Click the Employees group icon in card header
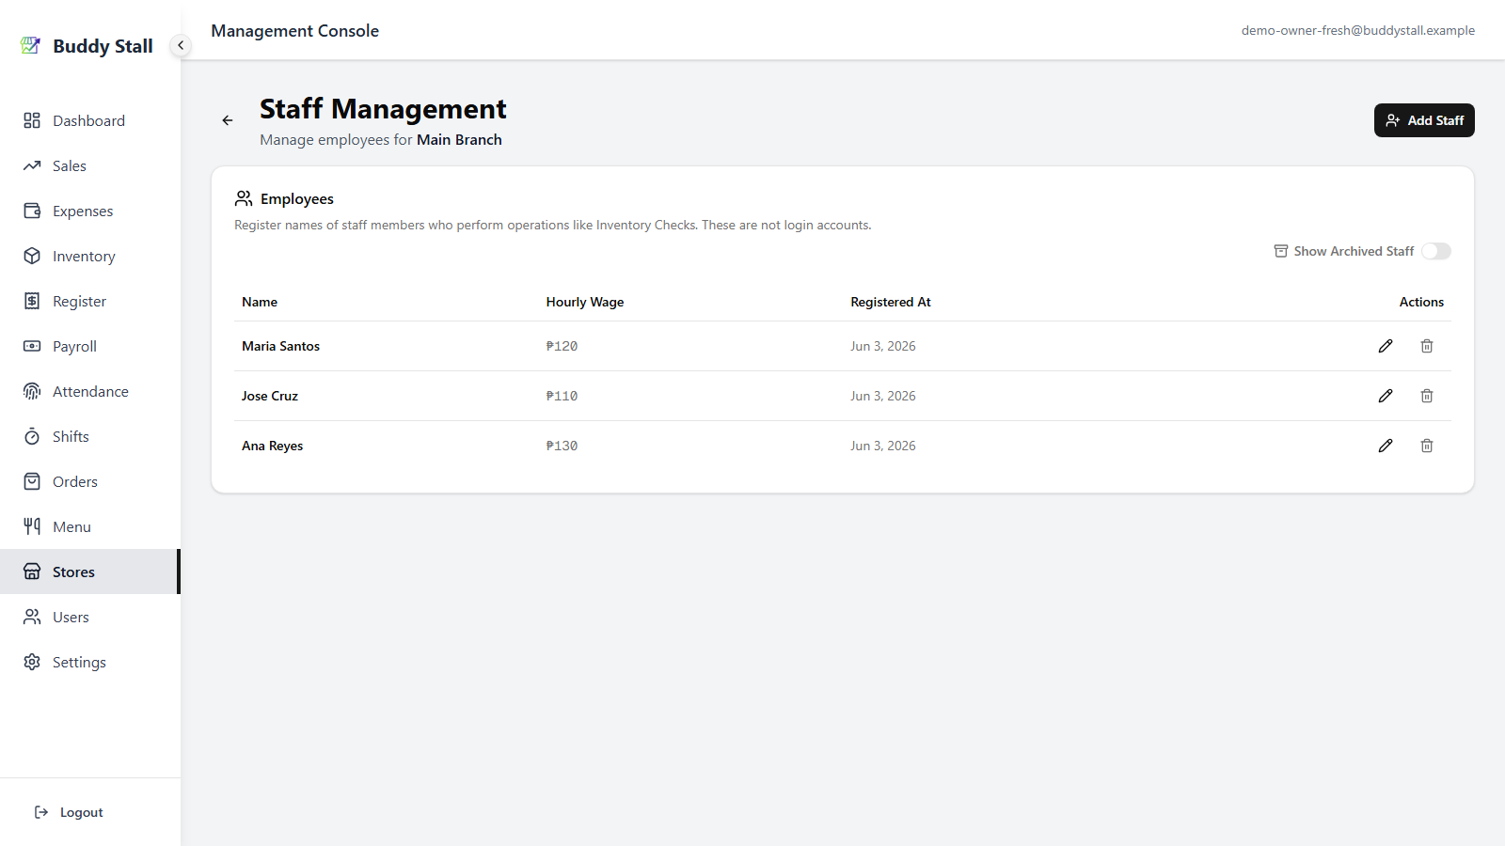1505x846 pixels. coord(244,198)
